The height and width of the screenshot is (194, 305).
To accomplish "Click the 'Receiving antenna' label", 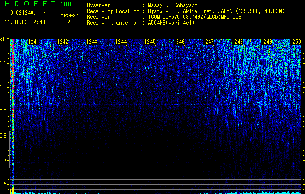I will [x=112, y=23].
